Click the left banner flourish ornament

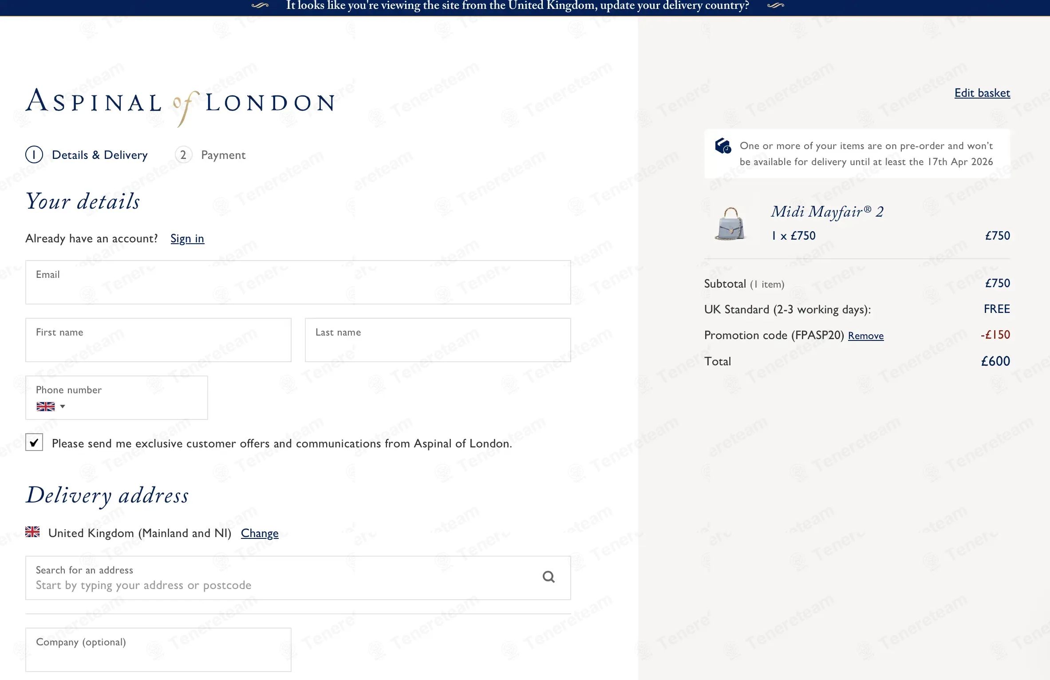(260, 6)
